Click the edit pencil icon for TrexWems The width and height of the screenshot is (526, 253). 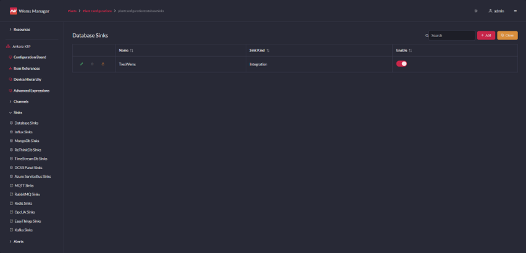click(81, 64)
